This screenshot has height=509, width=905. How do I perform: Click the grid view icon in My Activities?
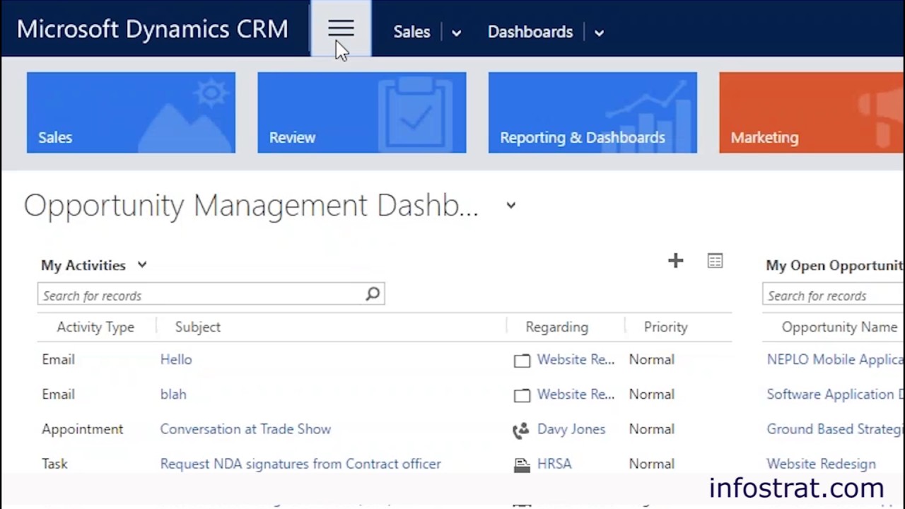click(x=715, y=261)
